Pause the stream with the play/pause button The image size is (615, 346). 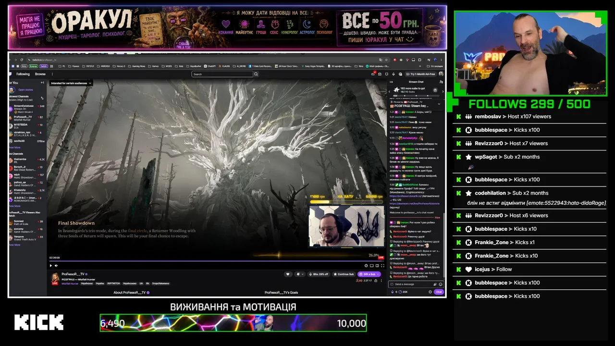(x=50, y=265)
